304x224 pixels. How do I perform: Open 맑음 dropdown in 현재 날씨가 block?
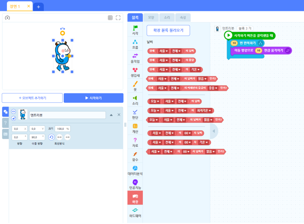202,79
